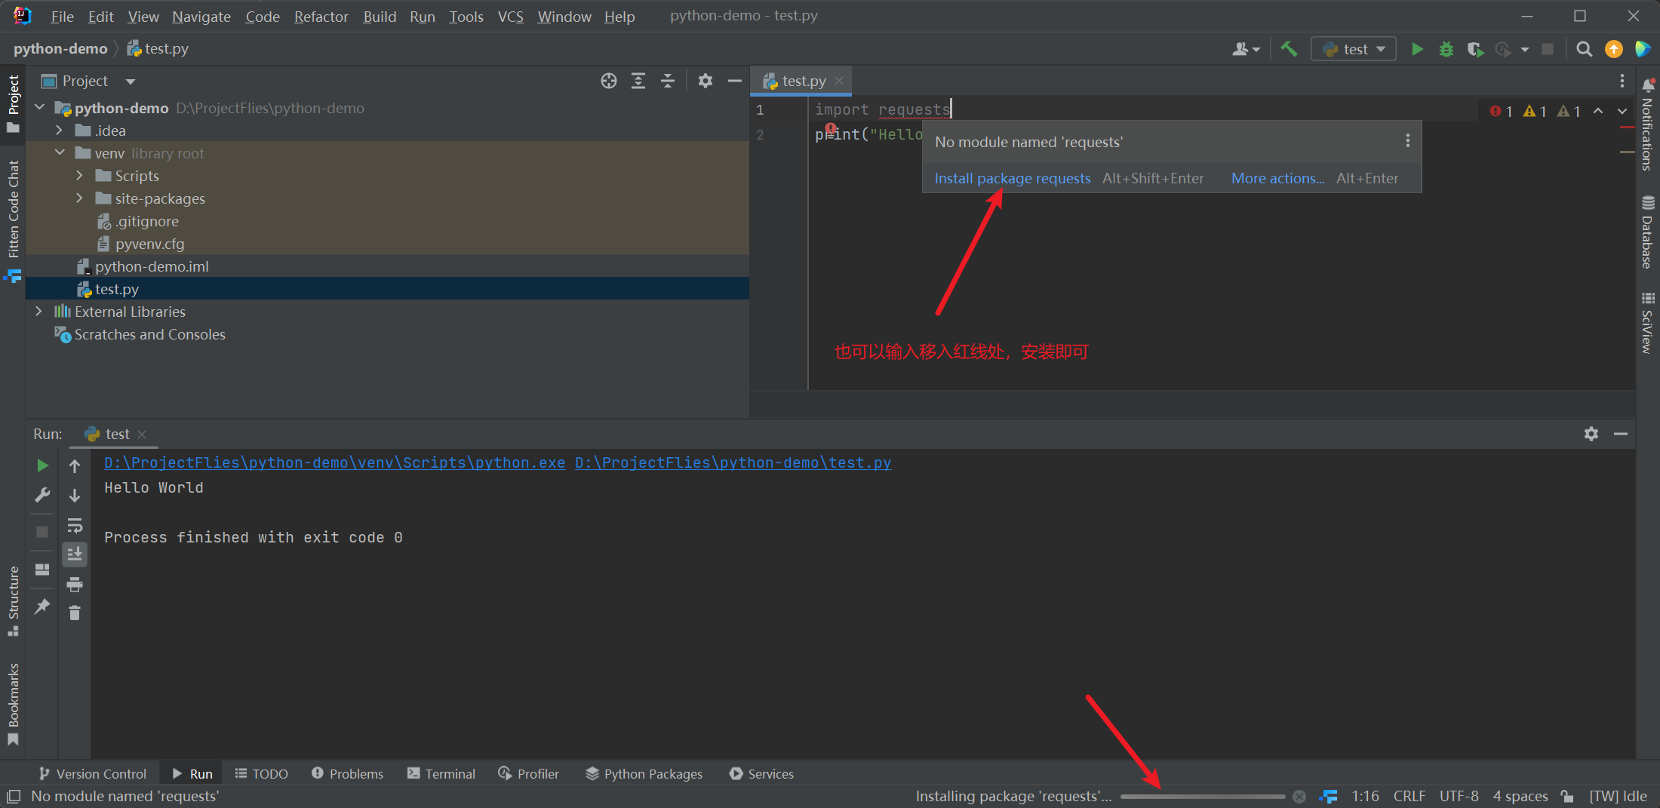Open the Tools menu
The image size is (1660, 808).
(466, 16)
